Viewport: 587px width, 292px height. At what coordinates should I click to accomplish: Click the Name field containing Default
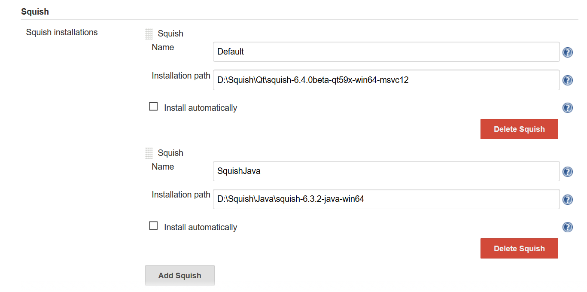tap(386, 52)
